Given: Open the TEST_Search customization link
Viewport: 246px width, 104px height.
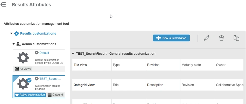Looking at the screenshot, I should point(50,79).
